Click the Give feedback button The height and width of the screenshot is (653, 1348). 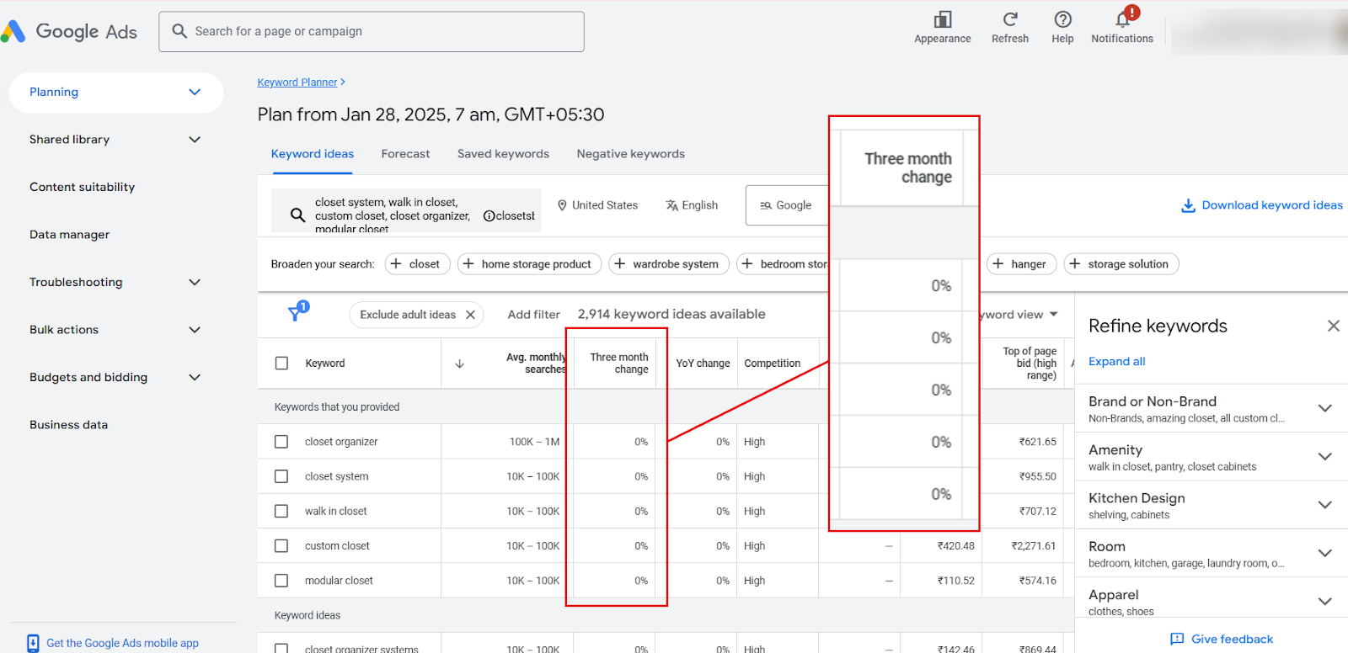1222,640
